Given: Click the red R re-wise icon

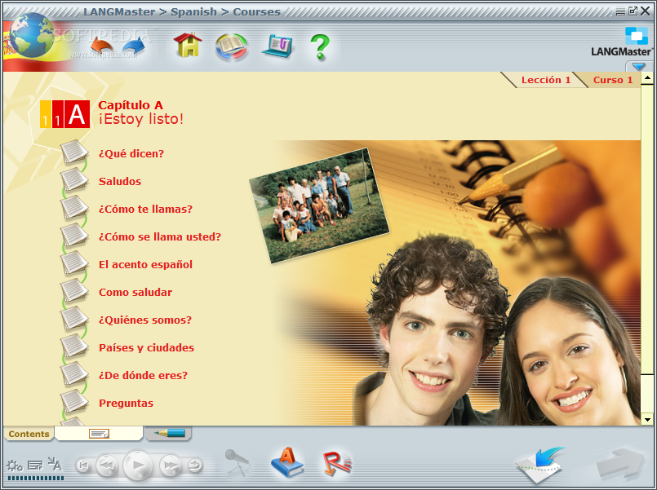Looking at the screenshot, I should pos(337,463).
